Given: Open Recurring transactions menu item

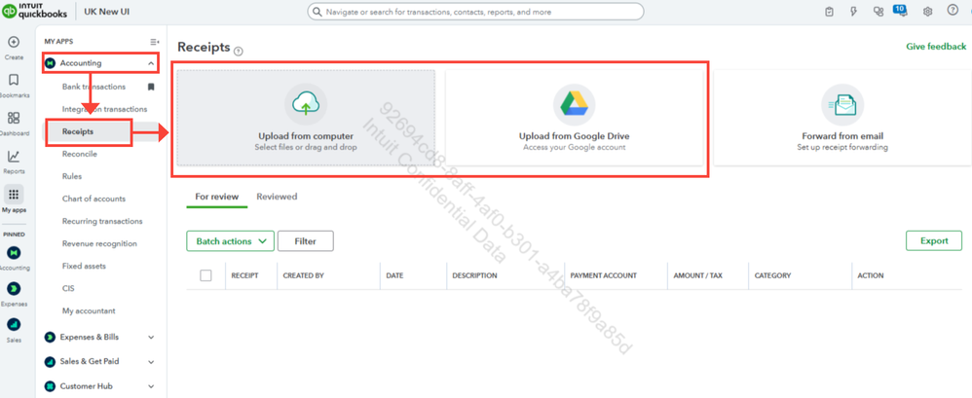Looking at the screenshot, I should tap(102, 221).
